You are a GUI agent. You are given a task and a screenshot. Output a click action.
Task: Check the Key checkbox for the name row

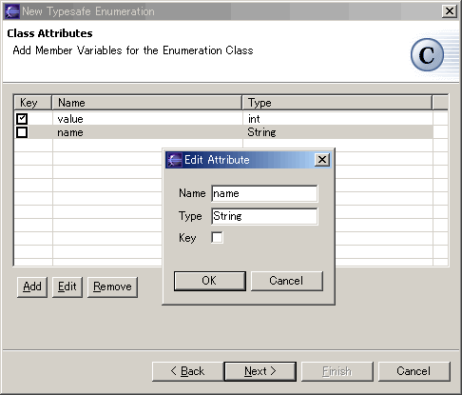tap(22, 132)
